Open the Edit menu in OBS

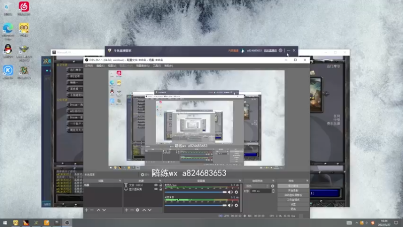tap(100, 66)
